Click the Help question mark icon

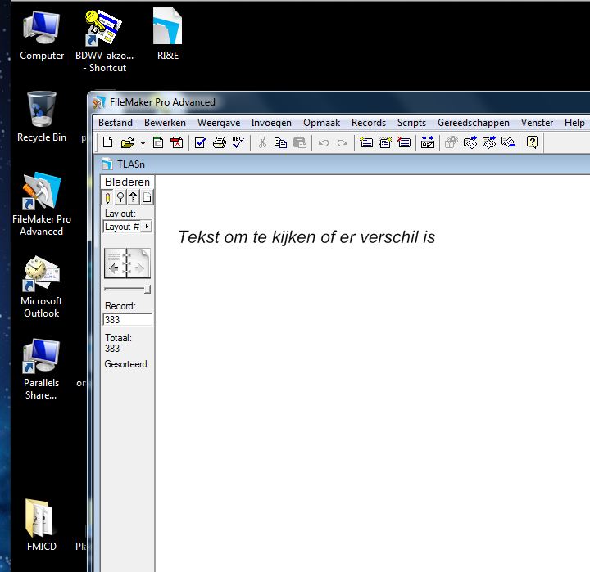pos(532,142)
